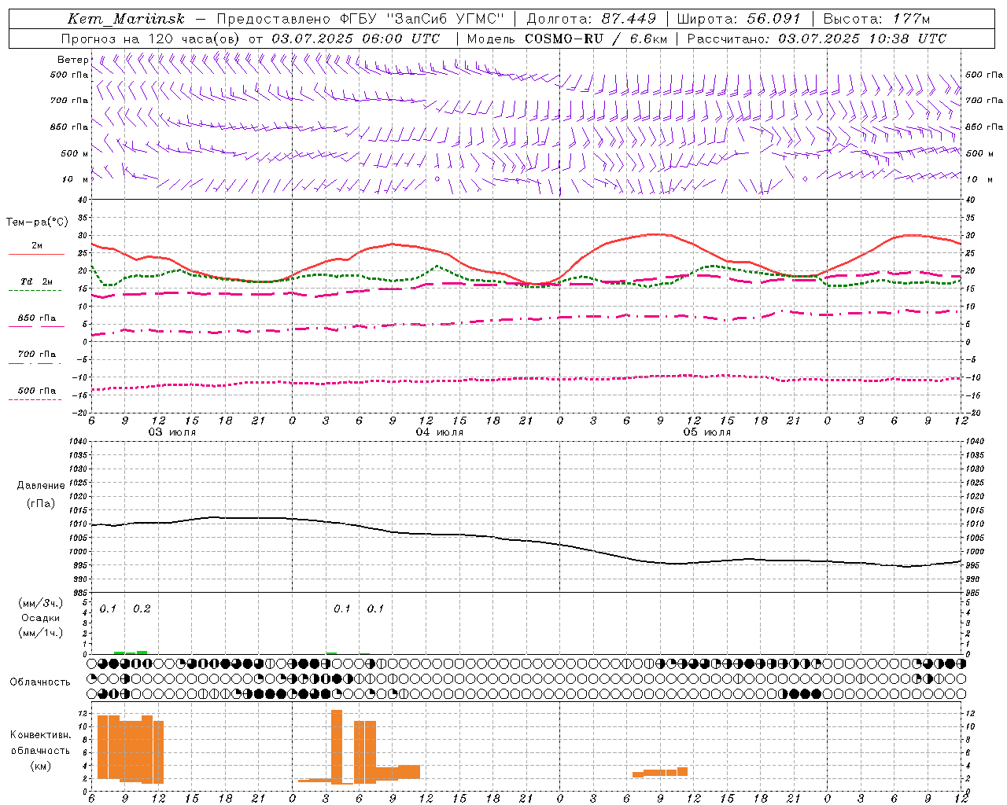Click the Облачность cloud cover label
Screen dimensions: 1007x805
pyautogui.click(x=40, y=682)
